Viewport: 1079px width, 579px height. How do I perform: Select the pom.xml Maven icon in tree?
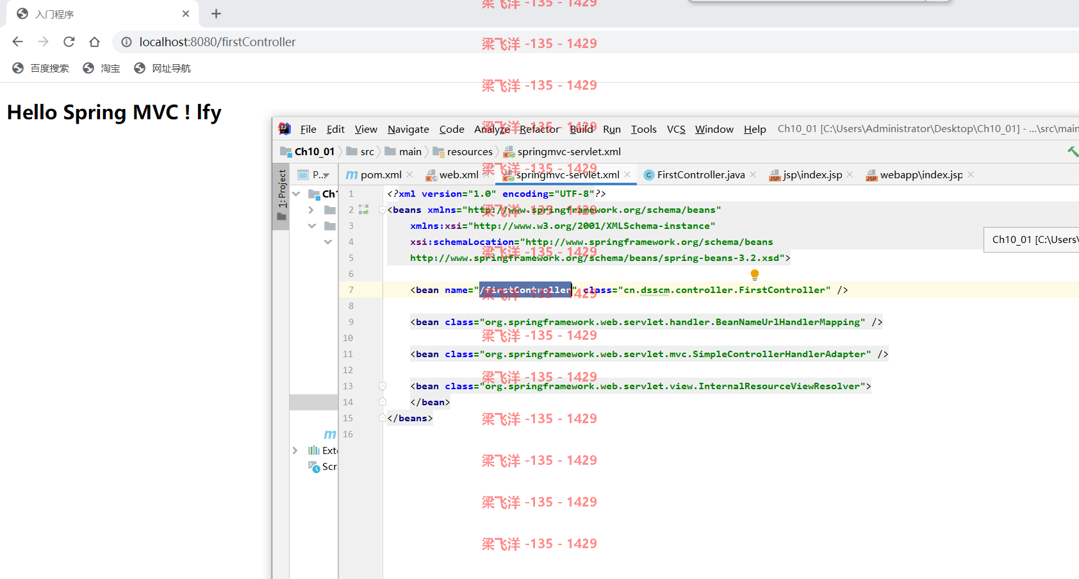[x=330, y=434]
